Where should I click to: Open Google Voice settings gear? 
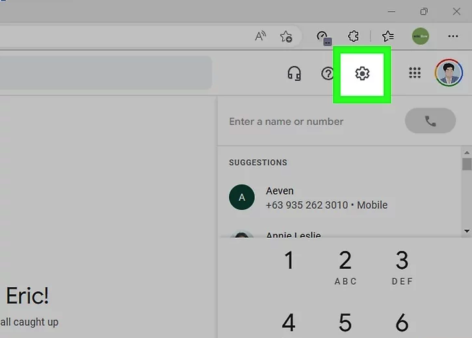(x=362, y=73)
